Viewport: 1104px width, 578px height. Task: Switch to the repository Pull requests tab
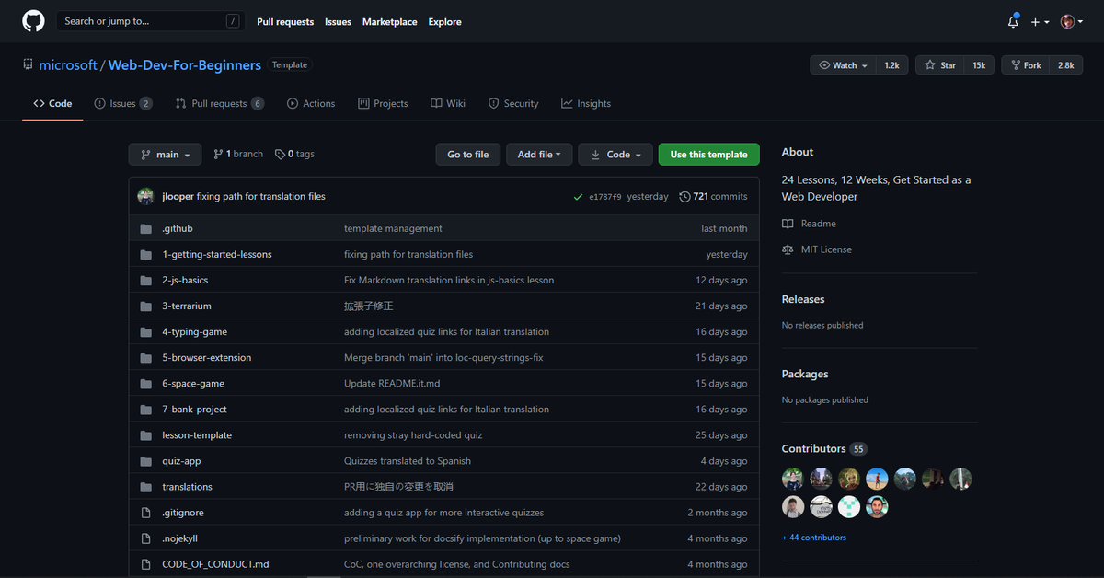pyautogui.click(x=220, y=103)
